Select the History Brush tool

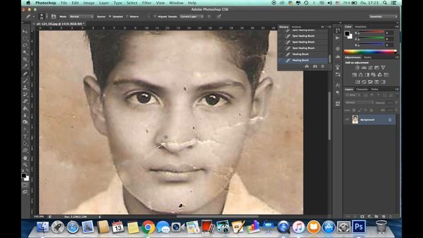25,95
